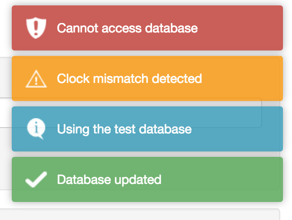Click the "Clock mismatch detected" message text

[129, 78]
